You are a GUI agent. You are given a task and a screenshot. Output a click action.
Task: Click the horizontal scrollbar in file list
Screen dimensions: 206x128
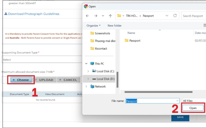[158, 92]
